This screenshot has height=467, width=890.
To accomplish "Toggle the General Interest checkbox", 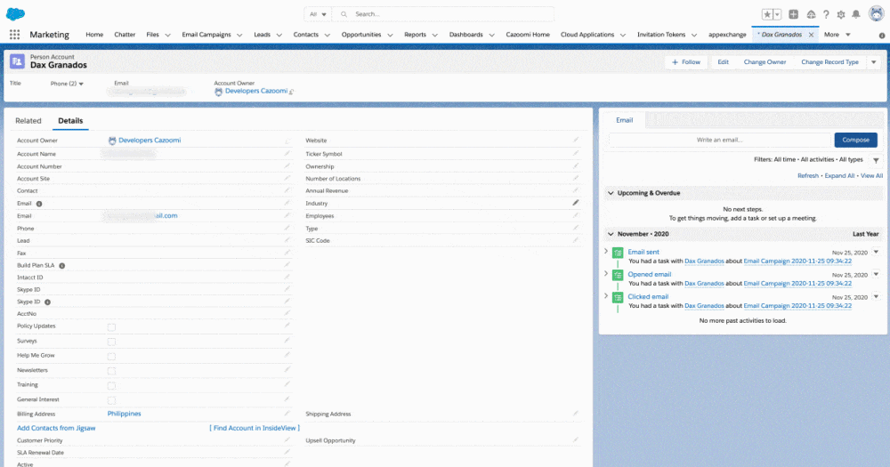I will (111, 400).
